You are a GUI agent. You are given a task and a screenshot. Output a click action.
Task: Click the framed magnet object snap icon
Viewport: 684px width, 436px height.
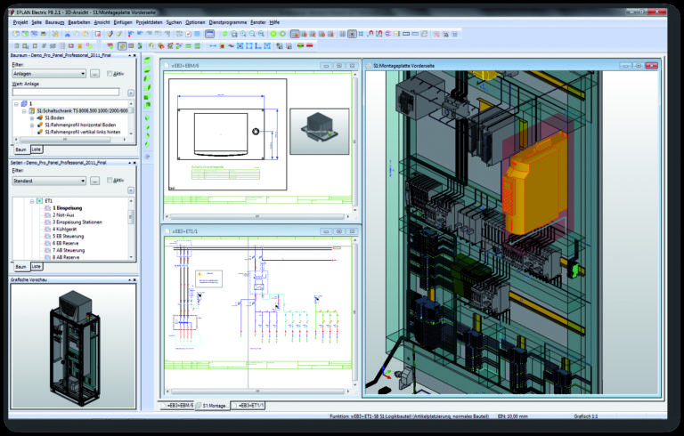pos(379,34)
